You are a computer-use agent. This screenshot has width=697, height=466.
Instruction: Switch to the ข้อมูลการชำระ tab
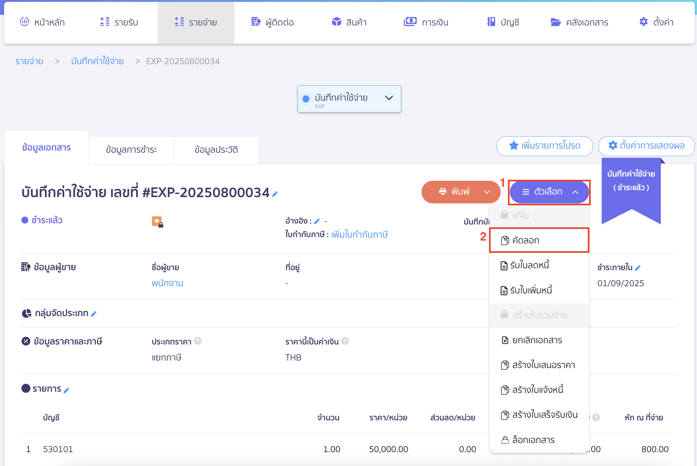pyautogui.click(x=131, y=150)
